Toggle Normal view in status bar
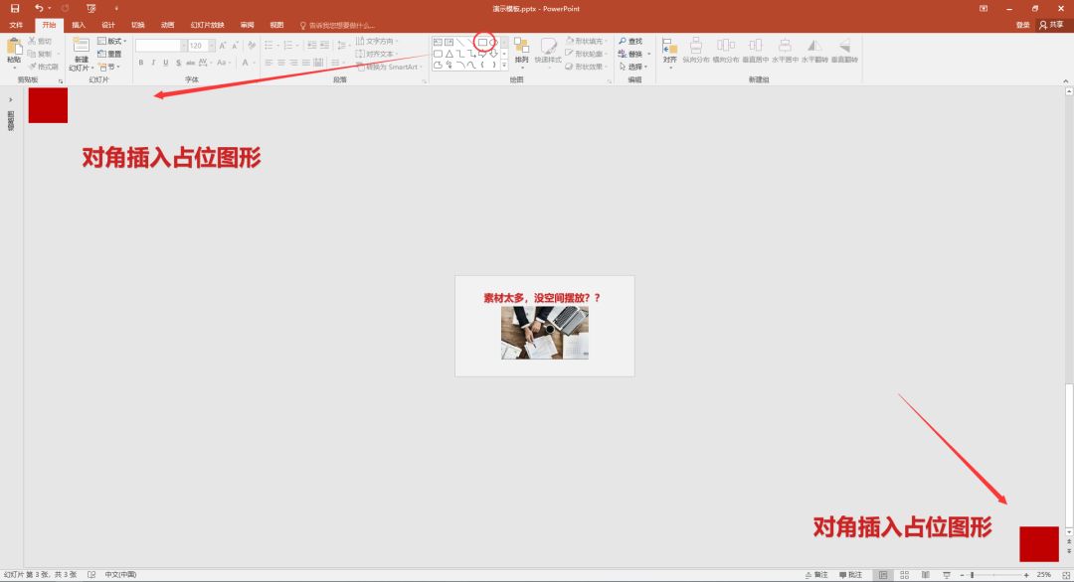The image size is (1074, 582). (883, 575)
